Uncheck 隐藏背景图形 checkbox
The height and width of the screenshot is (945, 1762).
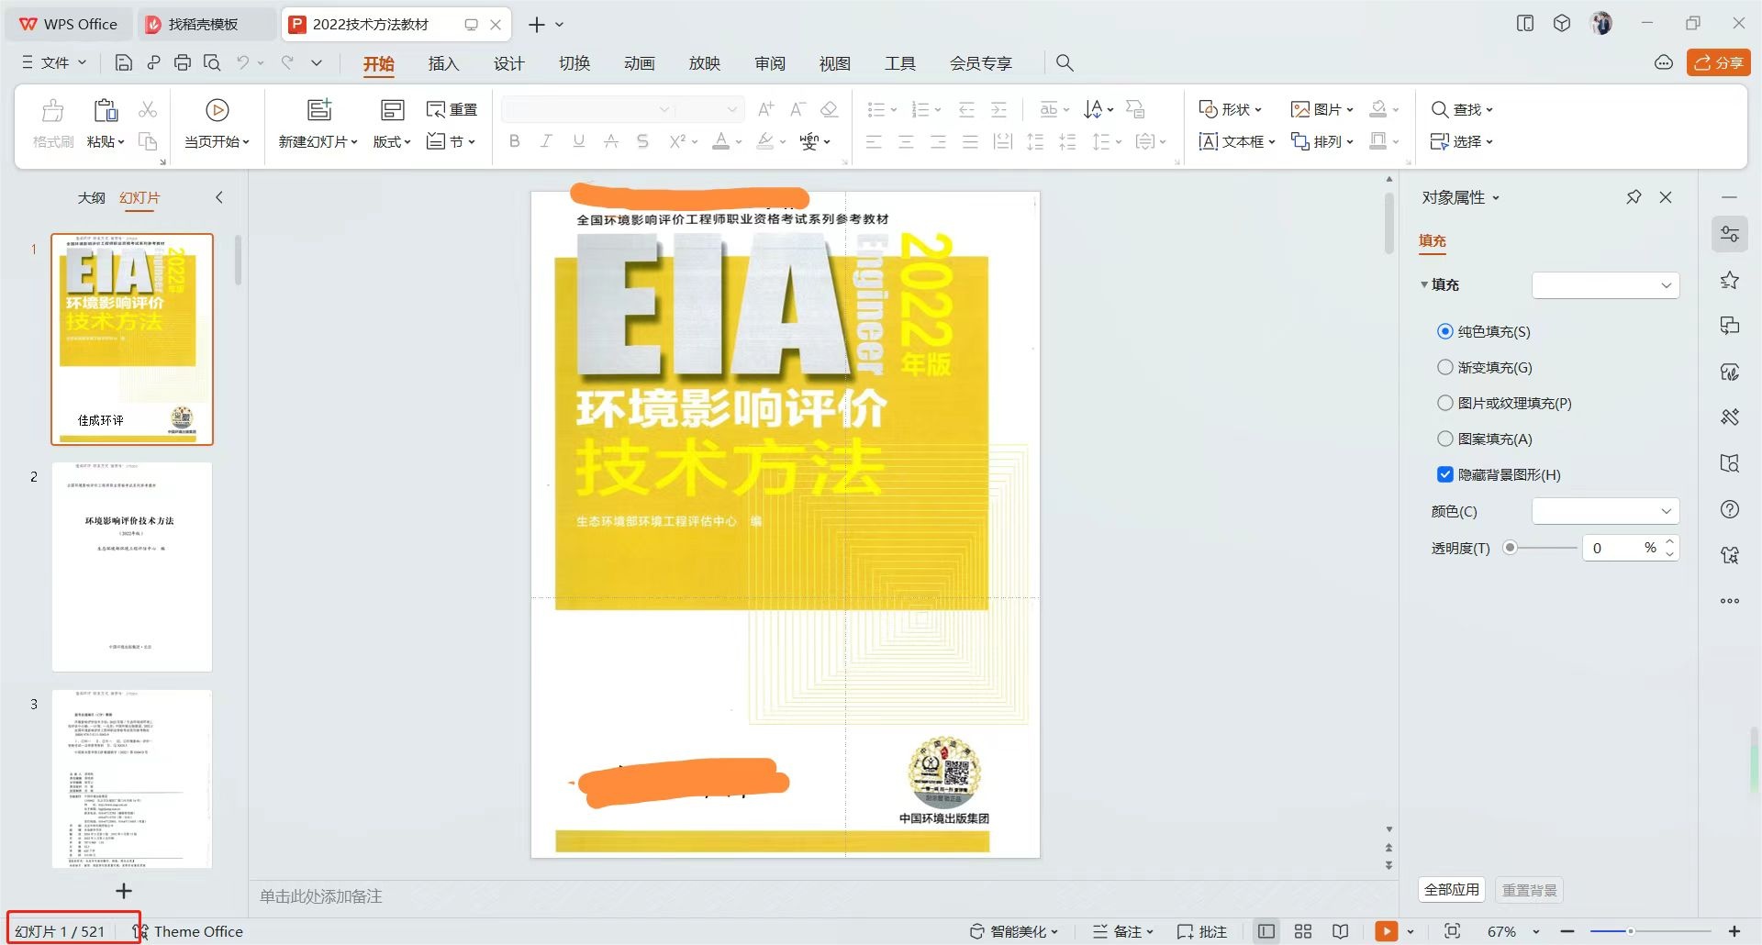click(x=1444, y=474)
